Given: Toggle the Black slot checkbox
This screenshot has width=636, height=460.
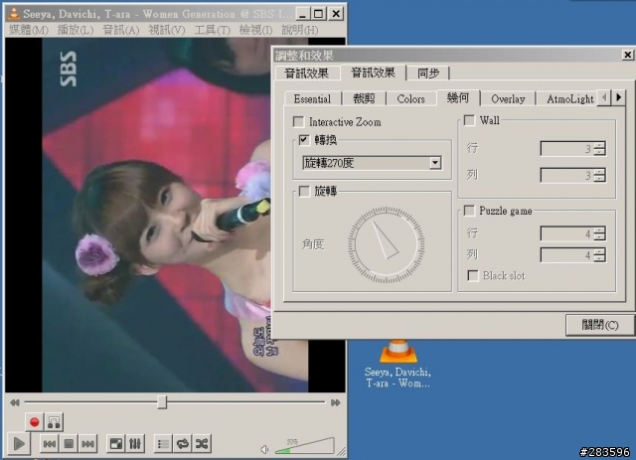Looking at the screenshot, I should [473, 276].
